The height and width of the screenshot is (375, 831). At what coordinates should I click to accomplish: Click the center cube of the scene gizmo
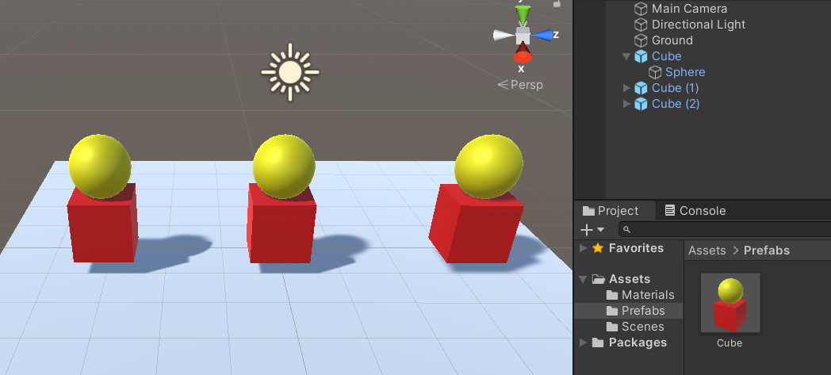[523, 36]
